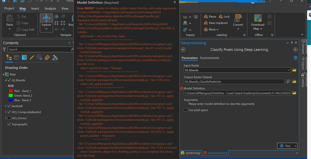Open the Explore tool dropdown arrow
This screenshot has width=311, height=159.
[x=46, y=29]
